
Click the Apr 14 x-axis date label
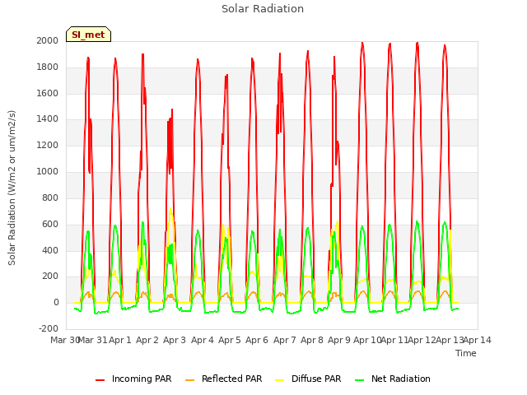point(478,340)
